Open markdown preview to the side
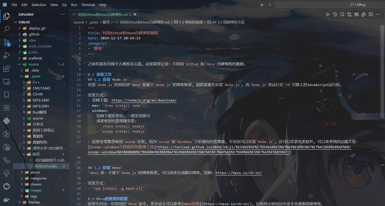Image resolution: width=385 pixels, height=206 pixels. point(342,14)
